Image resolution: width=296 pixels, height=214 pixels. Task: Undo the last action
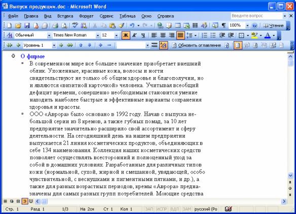[132, 25]
